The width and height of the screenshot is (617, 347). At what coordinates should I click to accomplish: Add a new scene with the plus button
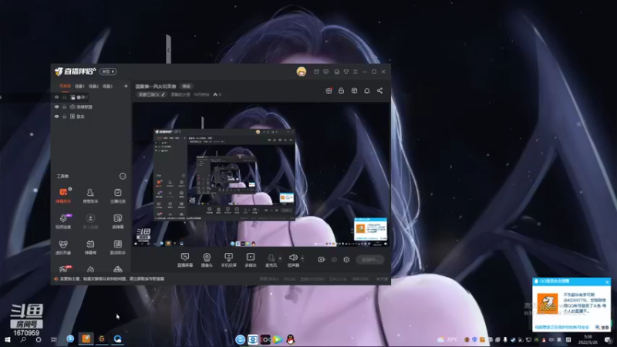126,86
